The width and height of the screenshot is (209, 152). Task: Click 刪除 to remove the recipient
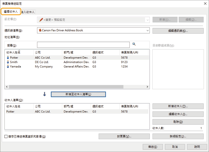(x=178, y=122)
